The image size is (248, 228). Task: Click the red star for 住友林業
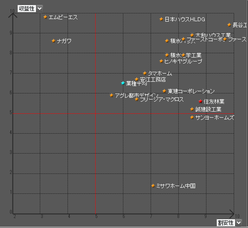click(200, 101)
